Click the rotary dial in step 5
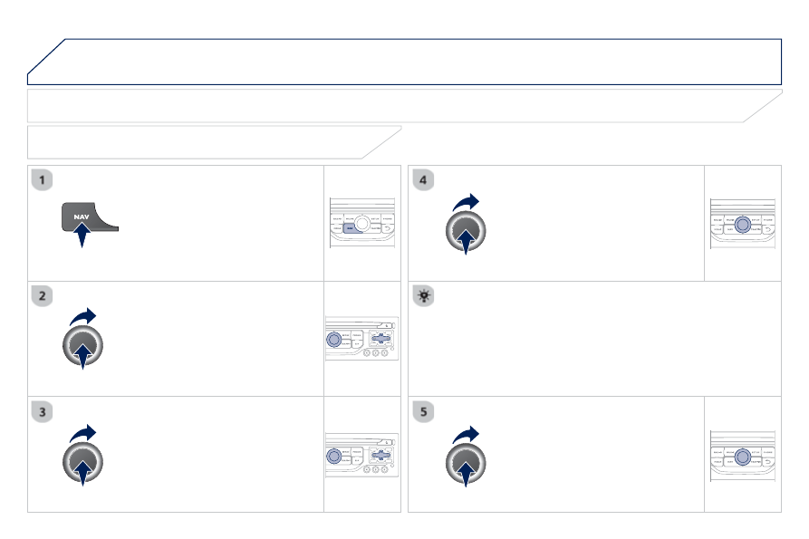Screen dimensions: 809x539 466,463
